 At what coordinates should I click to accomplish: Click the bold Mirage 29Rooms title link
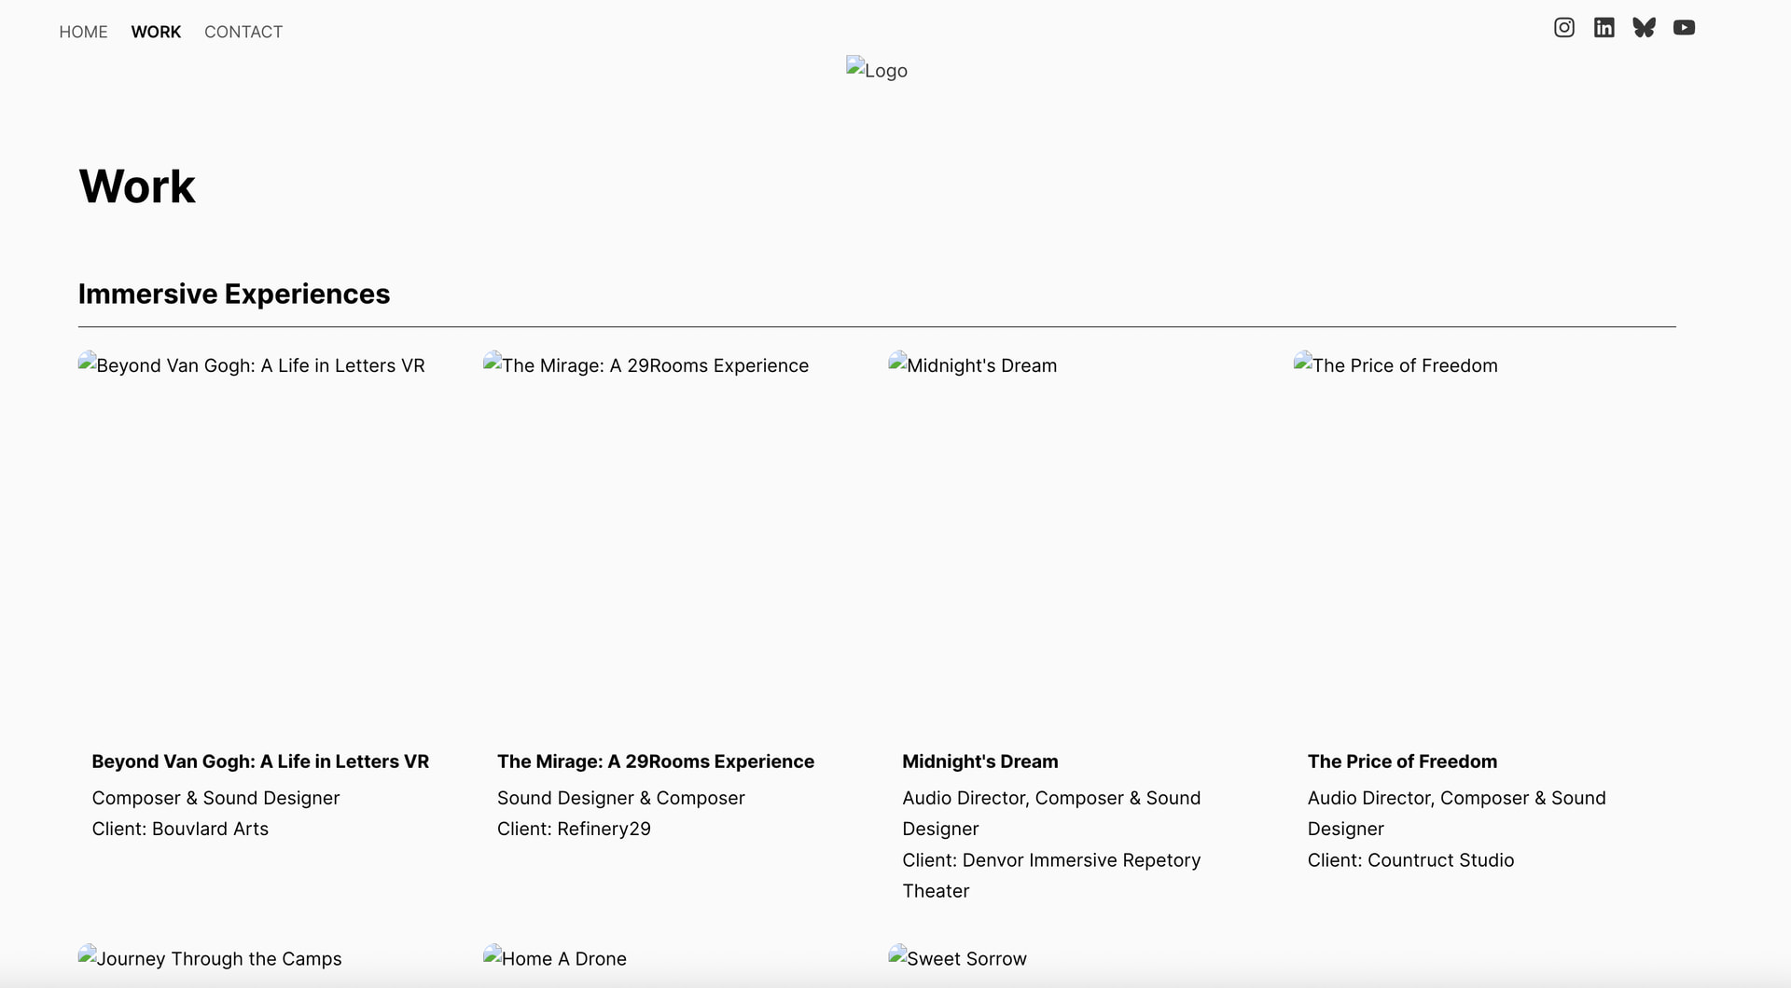[656, 762]
